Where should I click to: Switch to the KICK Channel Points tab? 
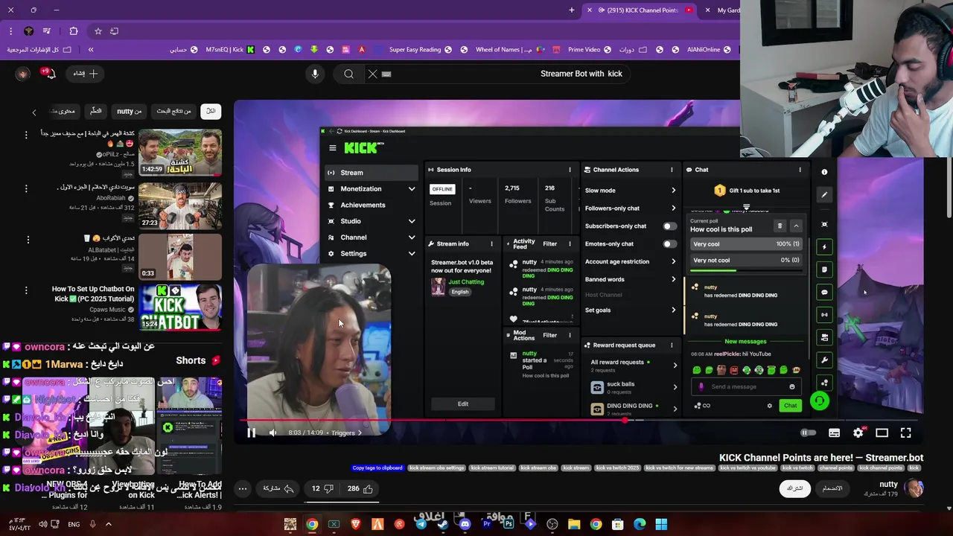click(x=642, y=10)
